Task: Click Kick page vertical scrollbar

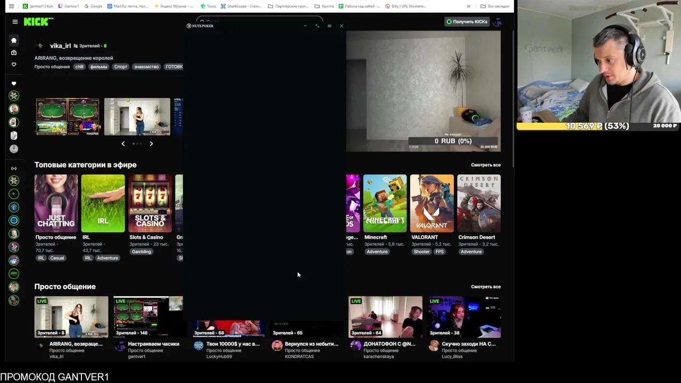Action: (512, 98)
